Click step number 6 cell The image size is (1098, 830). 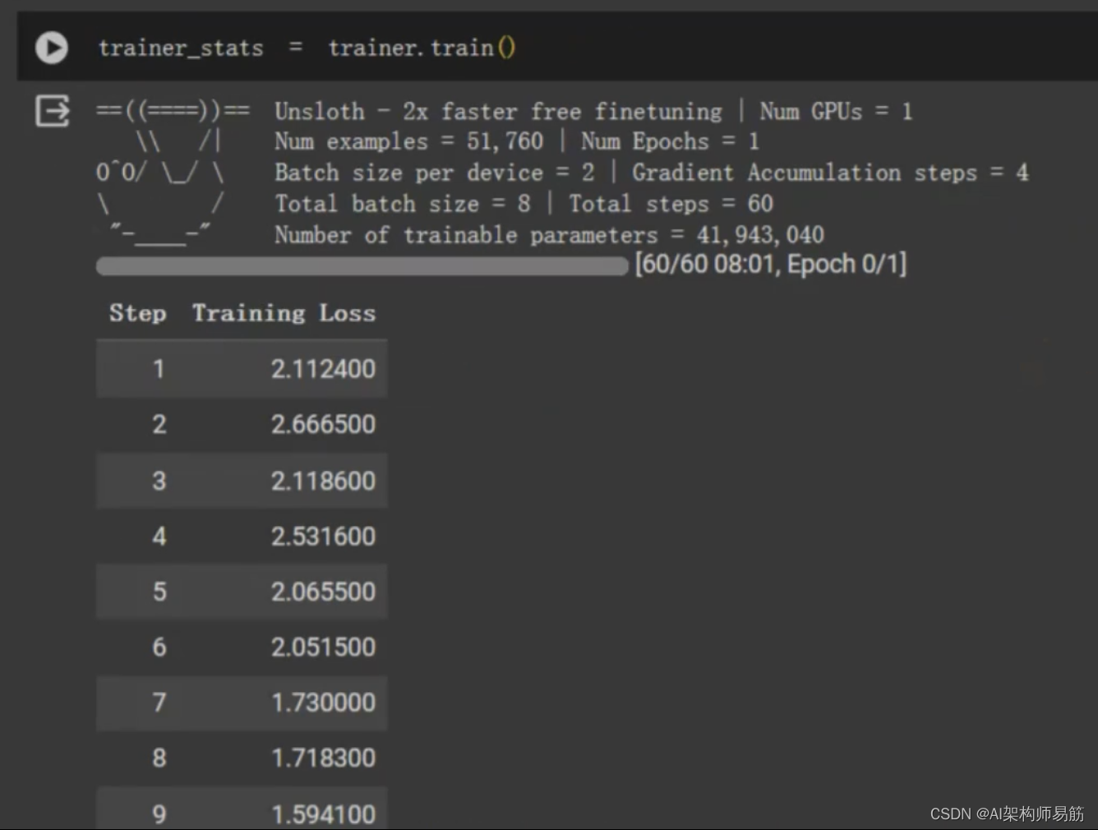click(x=159, y=647)
